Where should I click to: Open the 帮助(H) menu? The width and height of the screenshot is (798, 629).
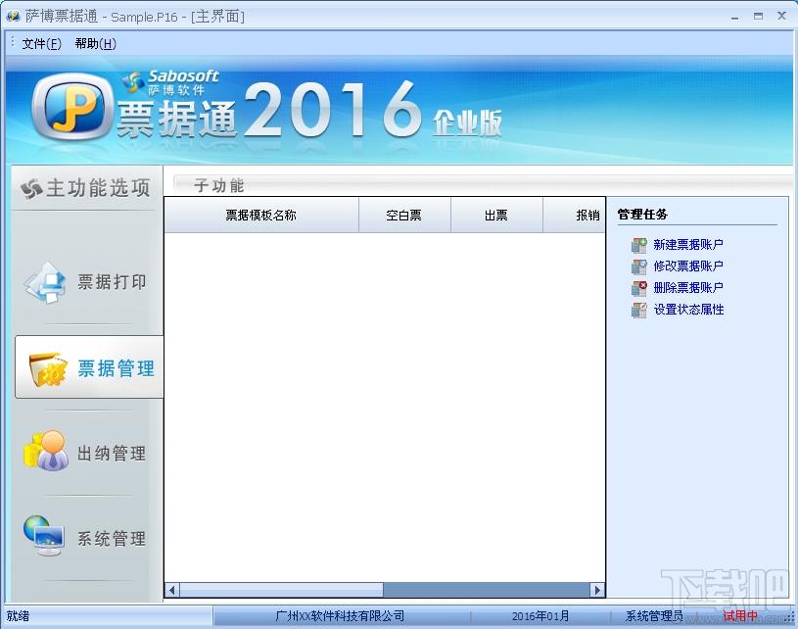(95, 44)
